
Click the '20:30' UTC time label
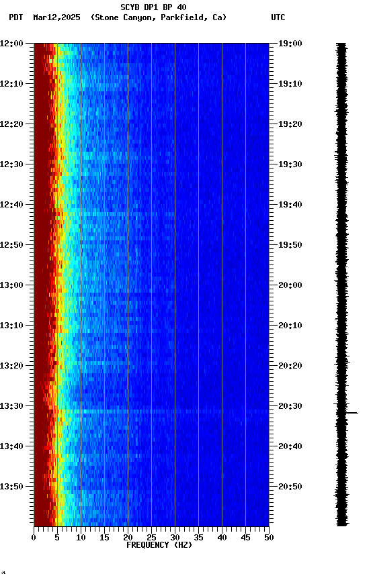(x=290, y=407)
